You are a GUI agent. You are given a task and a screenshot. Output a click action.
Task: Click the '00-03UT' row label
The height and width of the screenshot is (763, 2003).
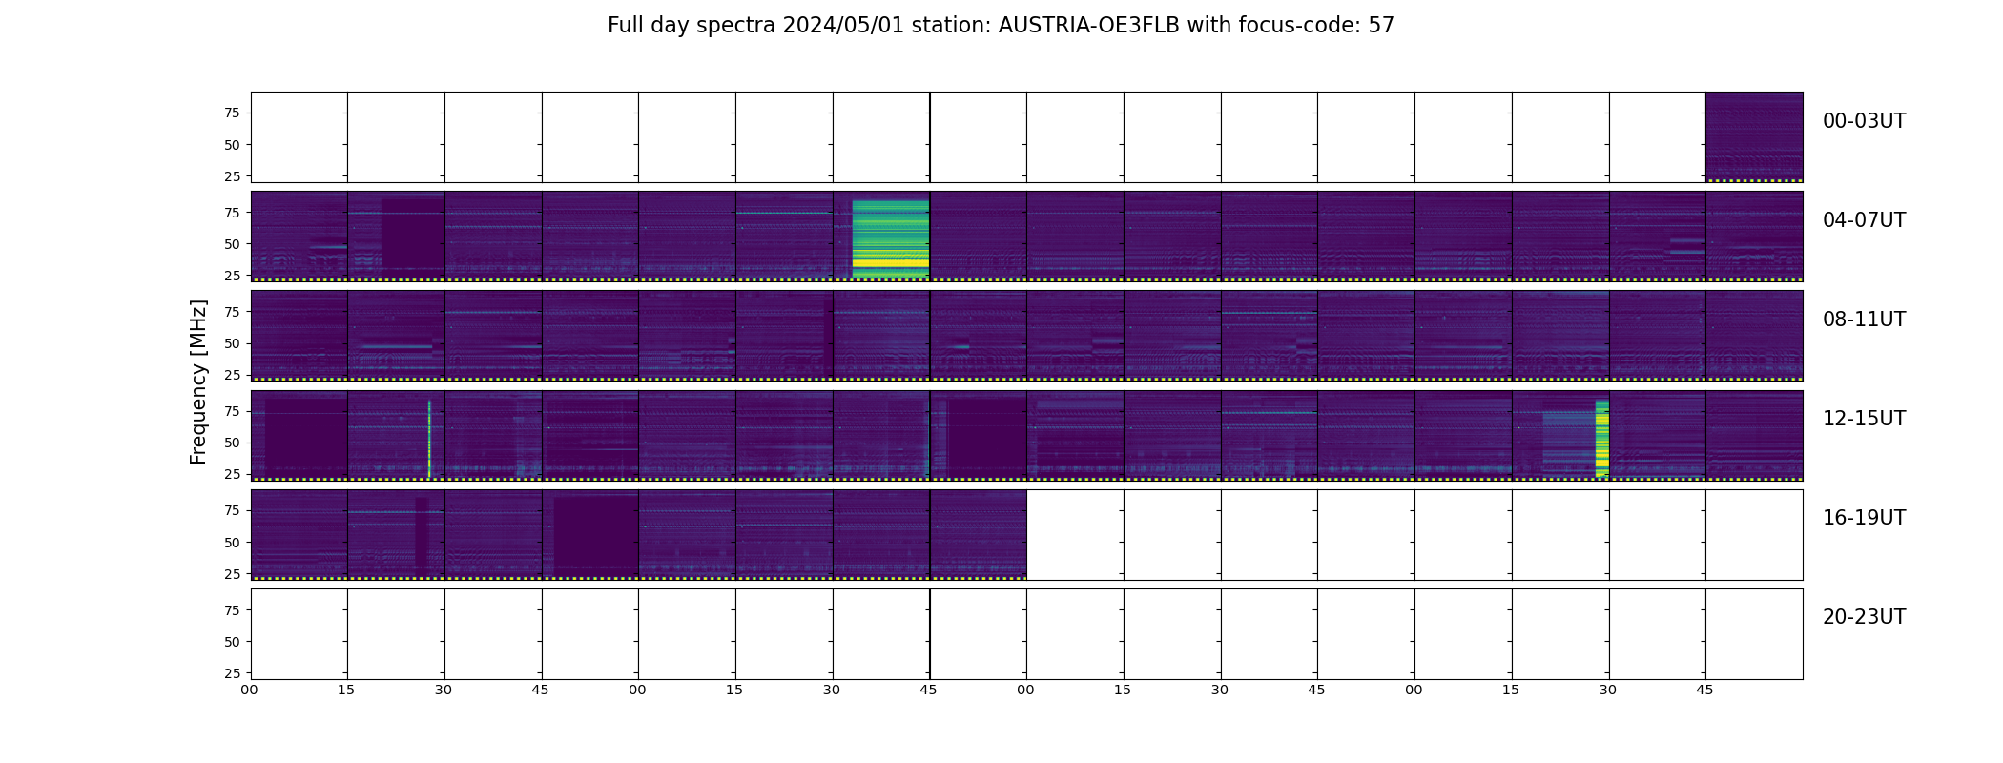1864,121
